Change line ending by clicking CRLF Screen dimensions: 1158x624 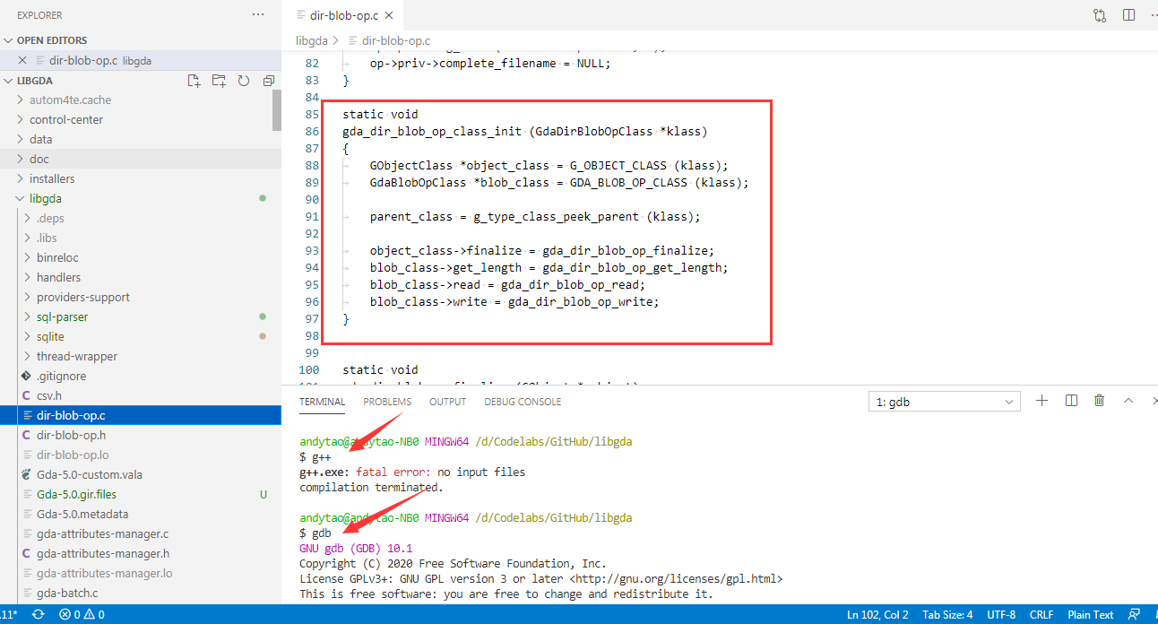1041,614
